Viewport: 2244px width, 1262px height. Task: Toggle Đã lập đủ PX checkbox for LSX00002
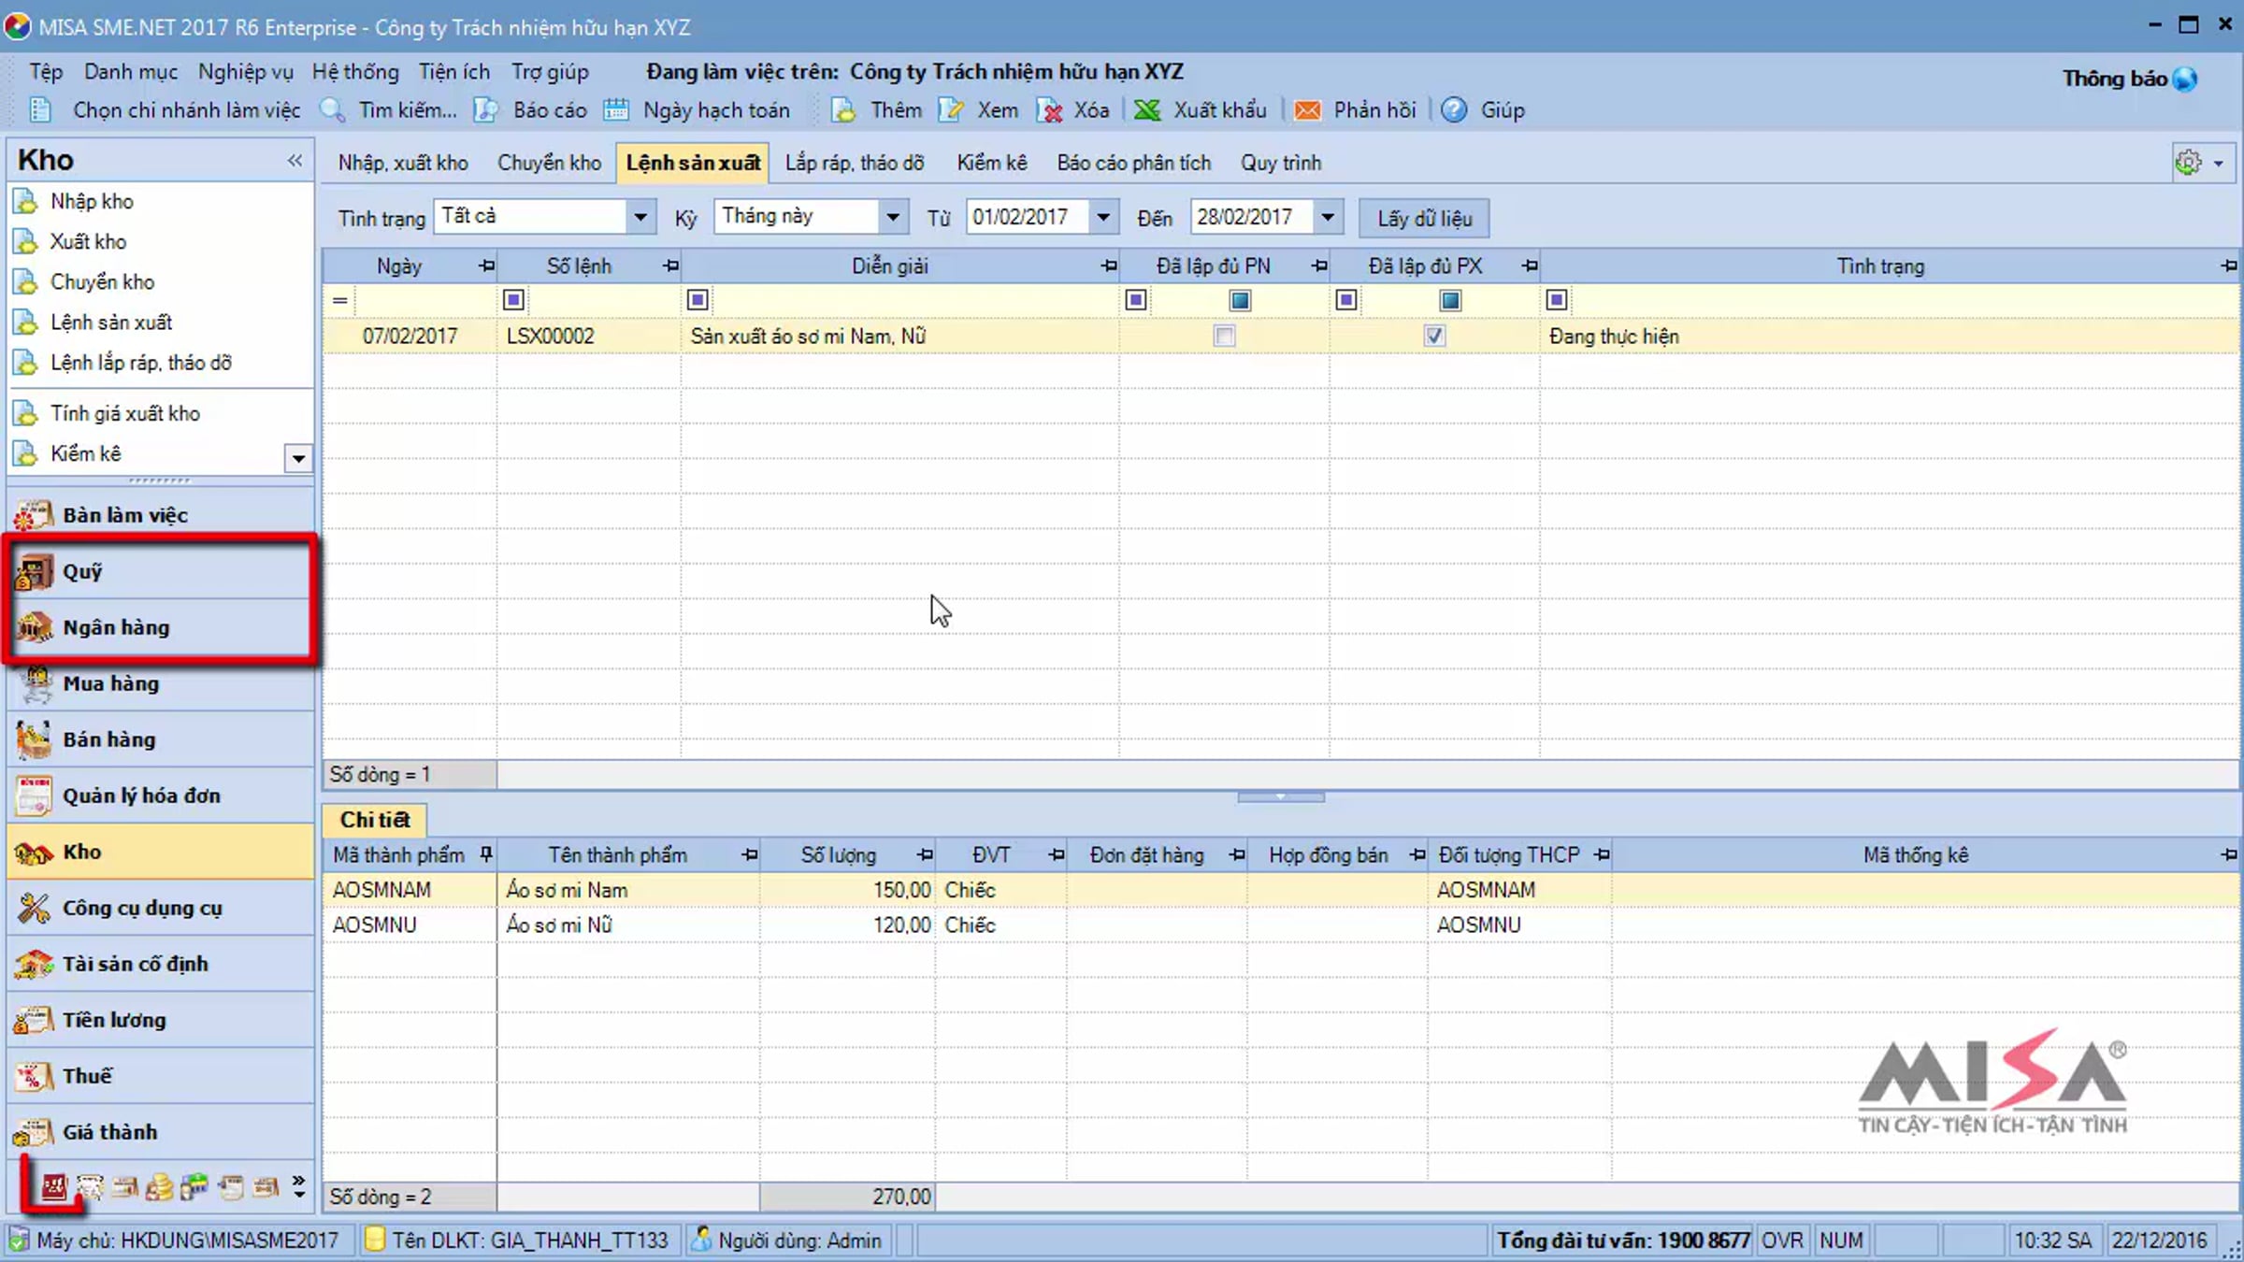point(1434,336)
